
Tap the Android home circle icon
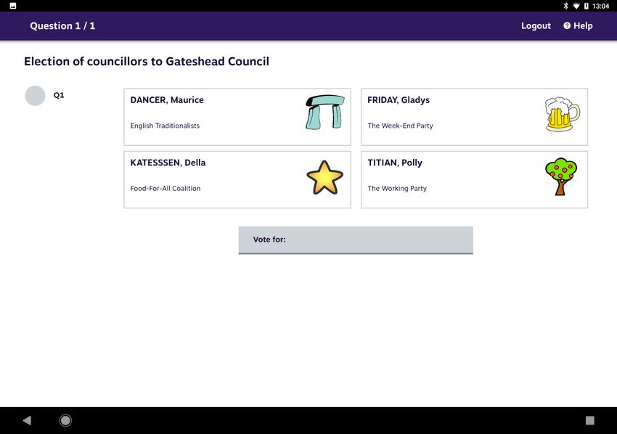point(65,420)
